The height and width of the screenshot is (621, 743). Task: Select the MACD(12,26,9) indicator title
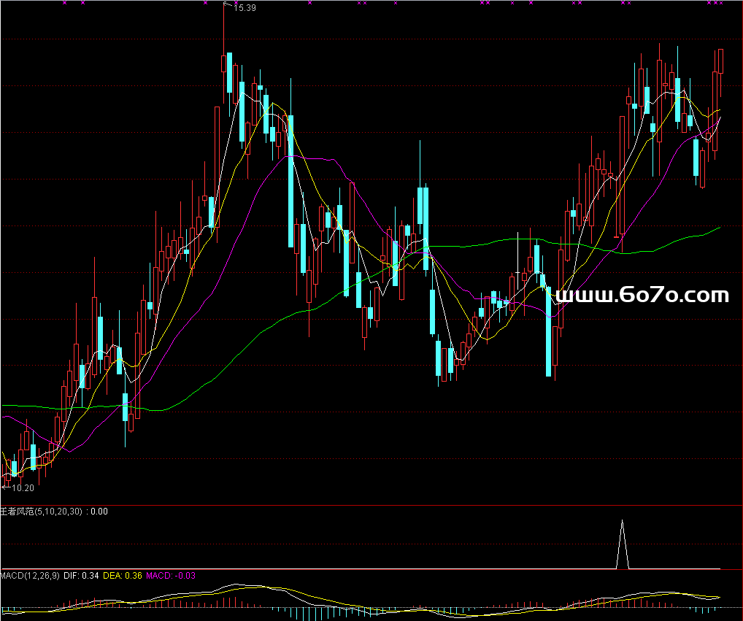(x=30, y=576)
